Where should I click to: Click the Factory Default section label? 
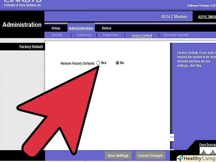[31, 47]
